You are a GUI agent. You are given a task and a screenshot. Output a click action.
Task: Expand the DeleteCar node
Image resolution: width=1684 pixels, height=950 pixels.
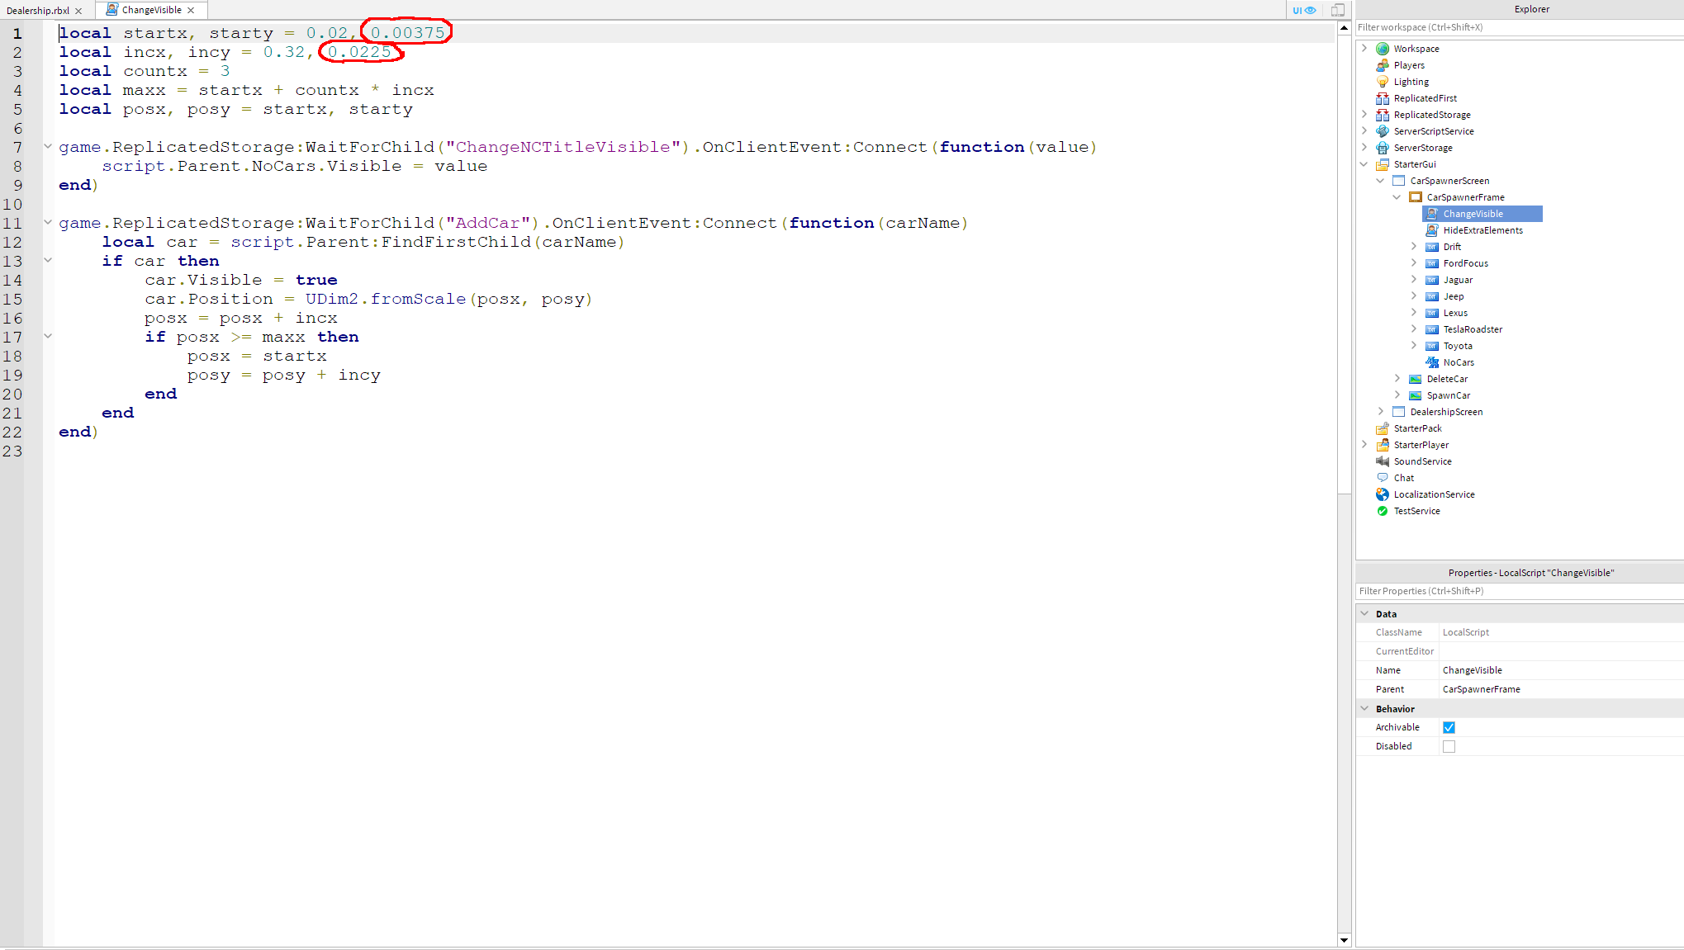[1397, 379]
